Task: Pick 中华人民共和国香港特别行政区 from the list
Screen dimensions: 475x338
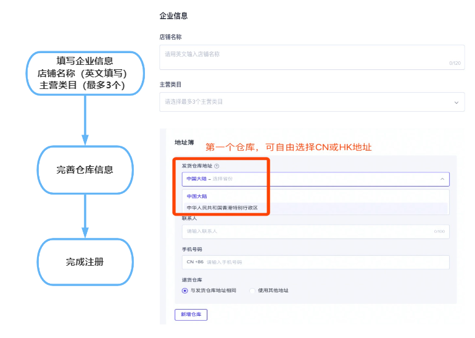Action: (222, 208)
